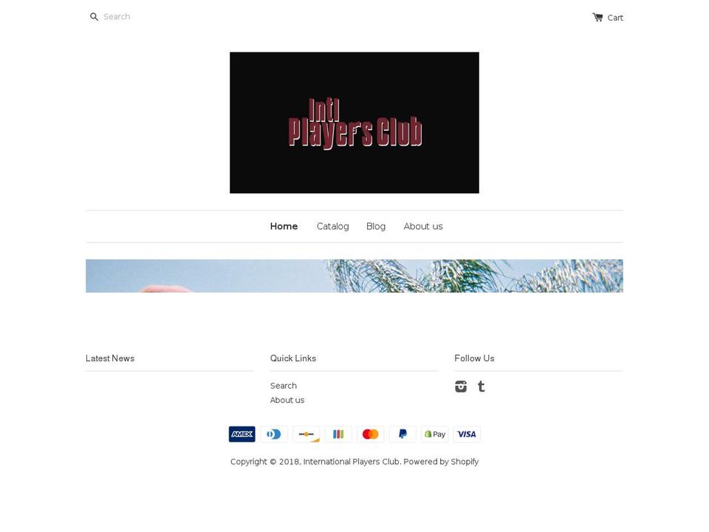Image resolution: width=709 pixels, height=532 pixels.
Task: Open the Blog menu item
Action: pyautogui.click(x=376, y=226)
